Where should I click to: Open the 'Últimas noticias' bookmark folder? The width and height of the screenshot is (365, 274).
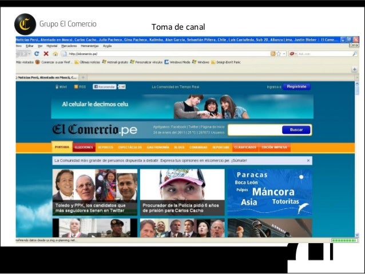[x=87, y=62]
